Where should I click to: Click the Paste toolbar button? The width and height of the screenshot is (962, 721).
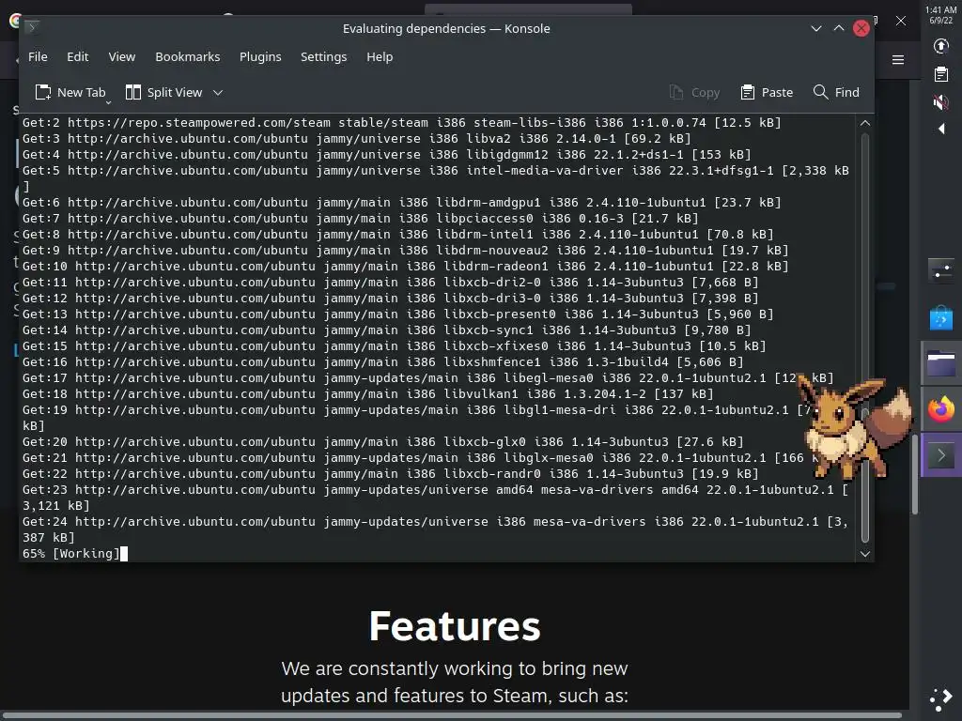pyautogui.click(x=767, y=93)
